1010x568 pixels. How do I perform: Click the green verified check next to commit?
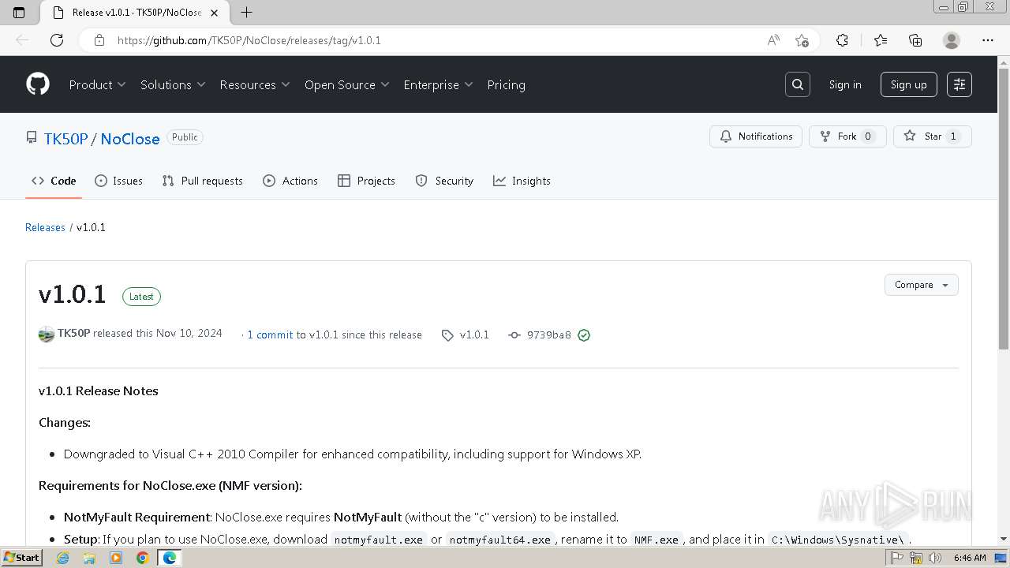584,335
